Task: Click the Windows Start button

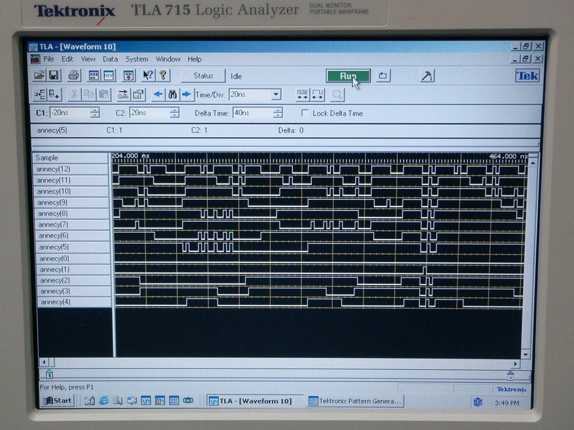Action: [x=58, y=401]
